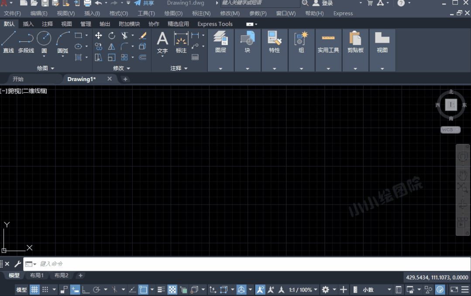
Task: Click the Copy objects icon
Action: click(x=99, y=47)
